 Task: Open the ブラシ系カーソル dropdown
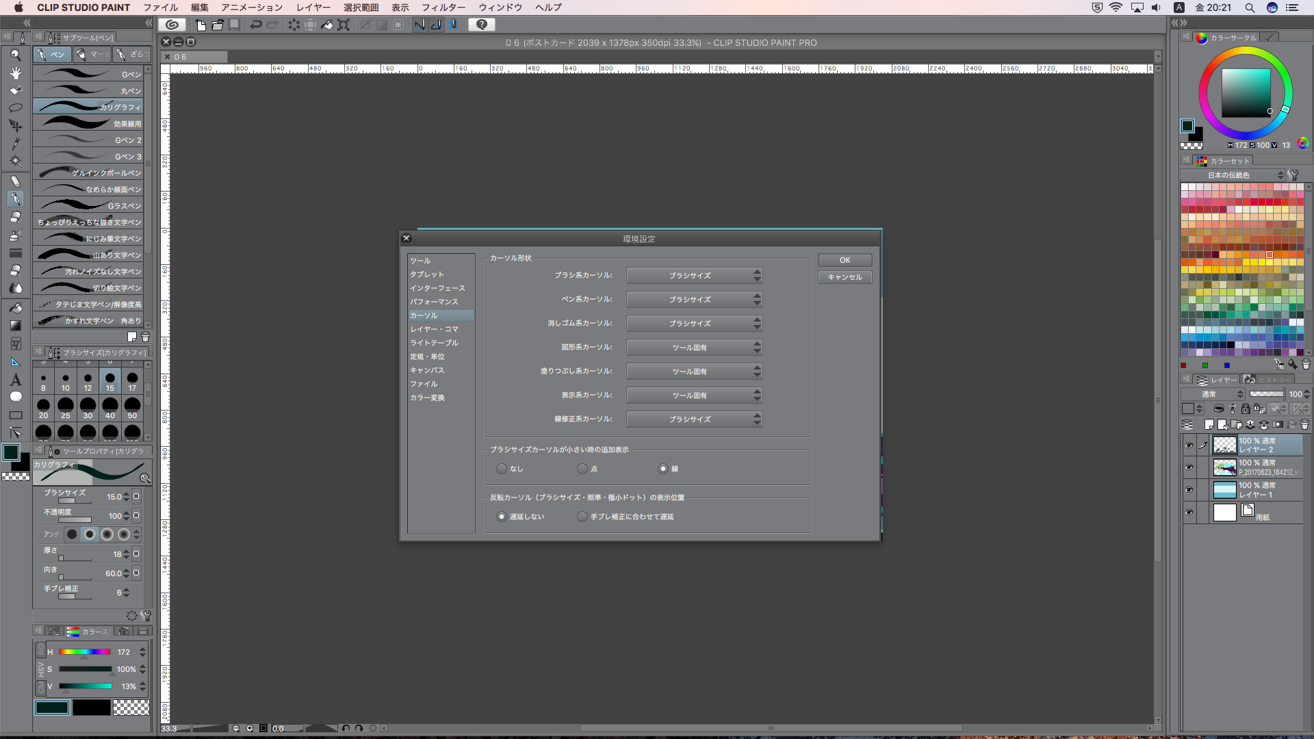pos(694,276)
